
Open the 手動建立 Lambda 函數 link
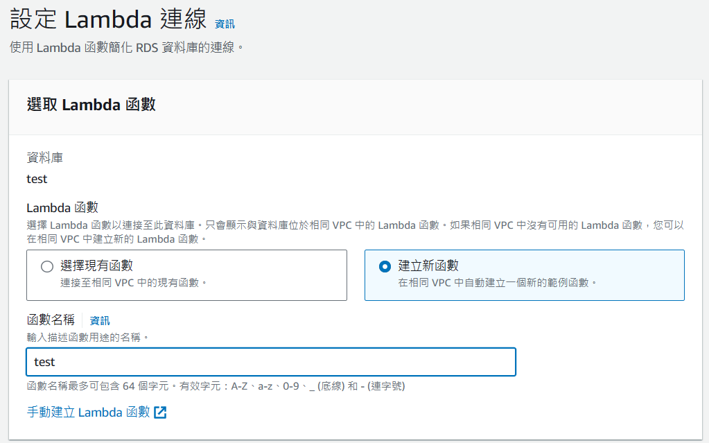pyautogui.click(x=88, y=412)
